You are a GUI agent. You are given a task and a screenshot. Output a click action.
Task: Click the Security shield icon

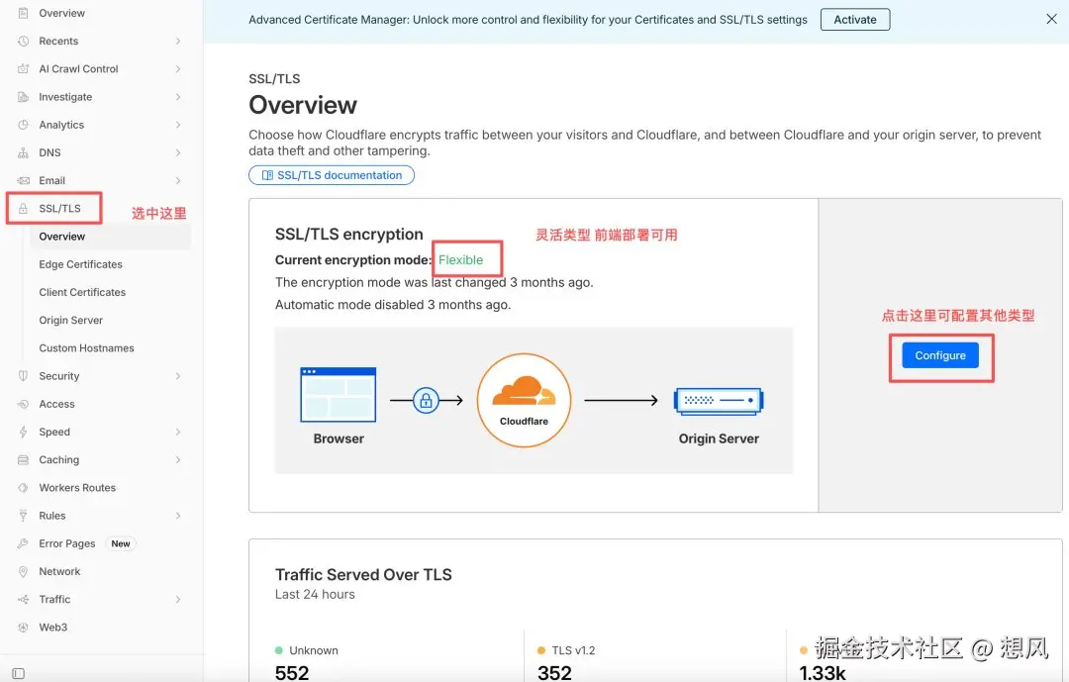pos(23,376)
